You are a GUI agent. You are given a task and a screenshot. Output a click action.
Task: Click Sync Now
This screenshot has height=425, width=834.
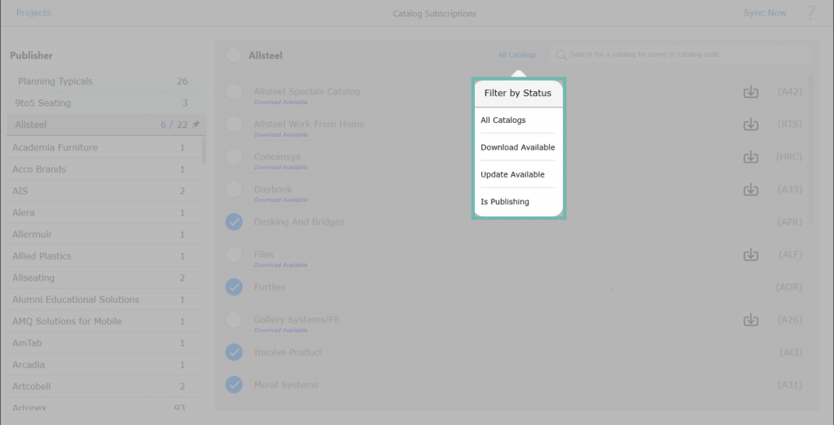click(764, 13)
